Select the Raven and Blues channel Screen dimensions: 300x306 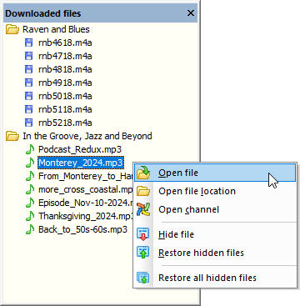pyautogui.click(x=56, y=29)
